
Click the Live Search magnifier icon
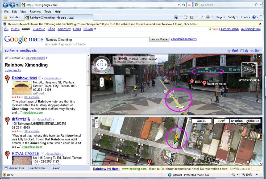[256, 5]
